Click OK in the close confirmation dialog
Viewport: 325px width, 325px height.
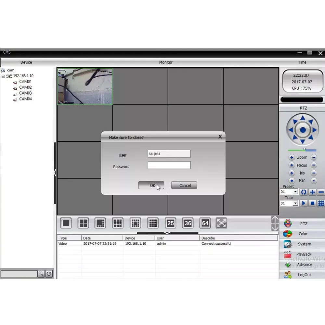pos(151,185)
